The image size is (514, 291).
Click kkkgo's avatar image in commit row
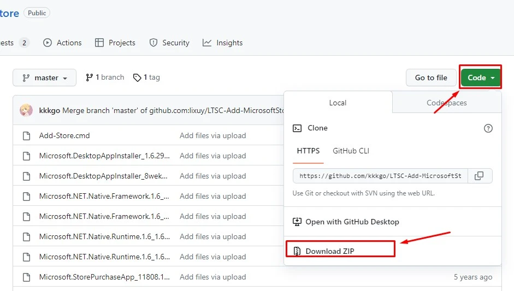tap(26, 110)
